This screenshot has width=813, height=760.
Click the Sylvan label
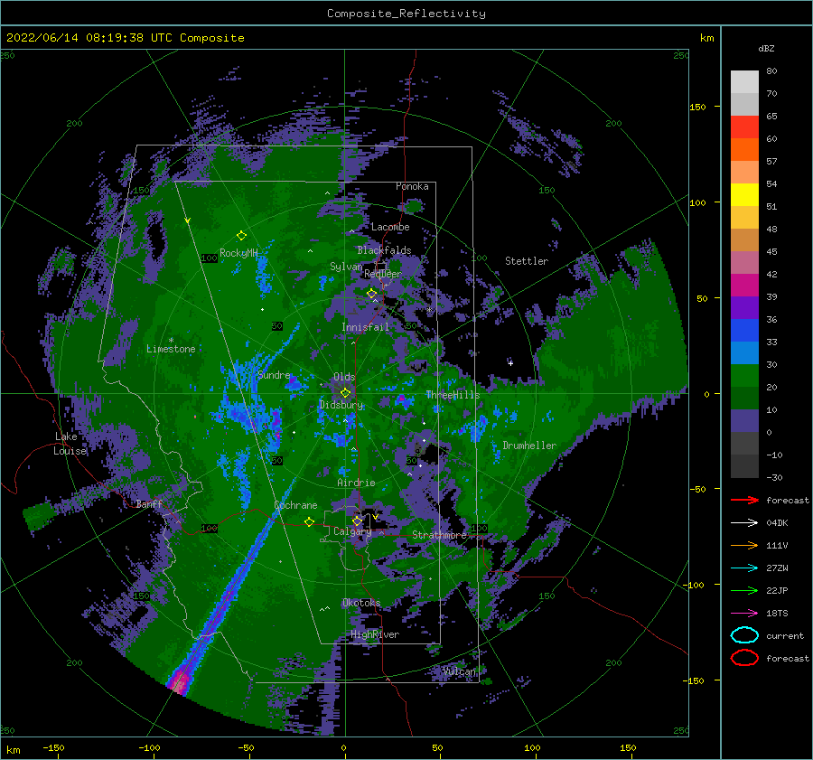(x=346, y=267)
